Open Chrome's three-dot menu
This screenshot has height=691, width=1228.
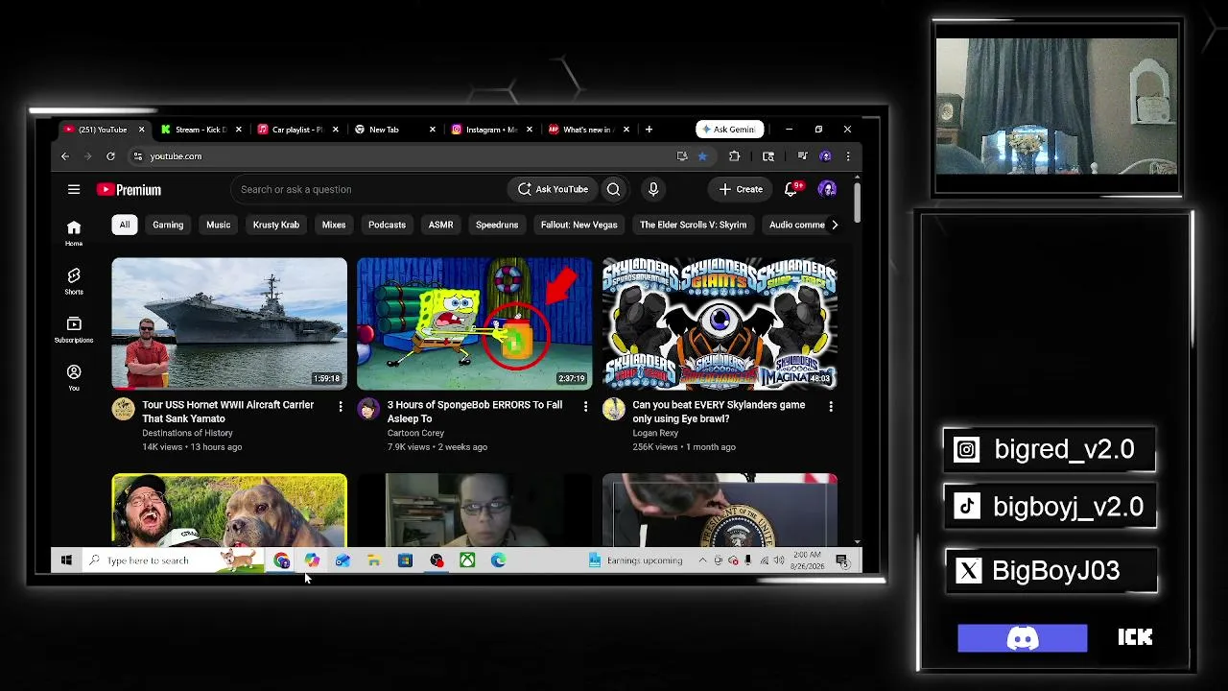point(848,156)
